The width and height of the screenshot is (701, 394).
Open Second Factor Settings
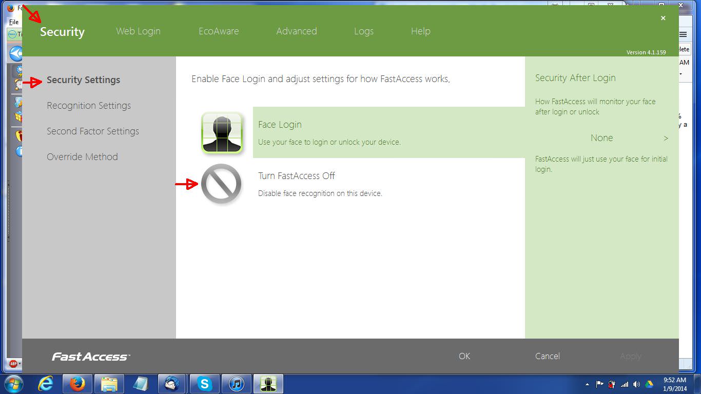click(x=93, y=131)
